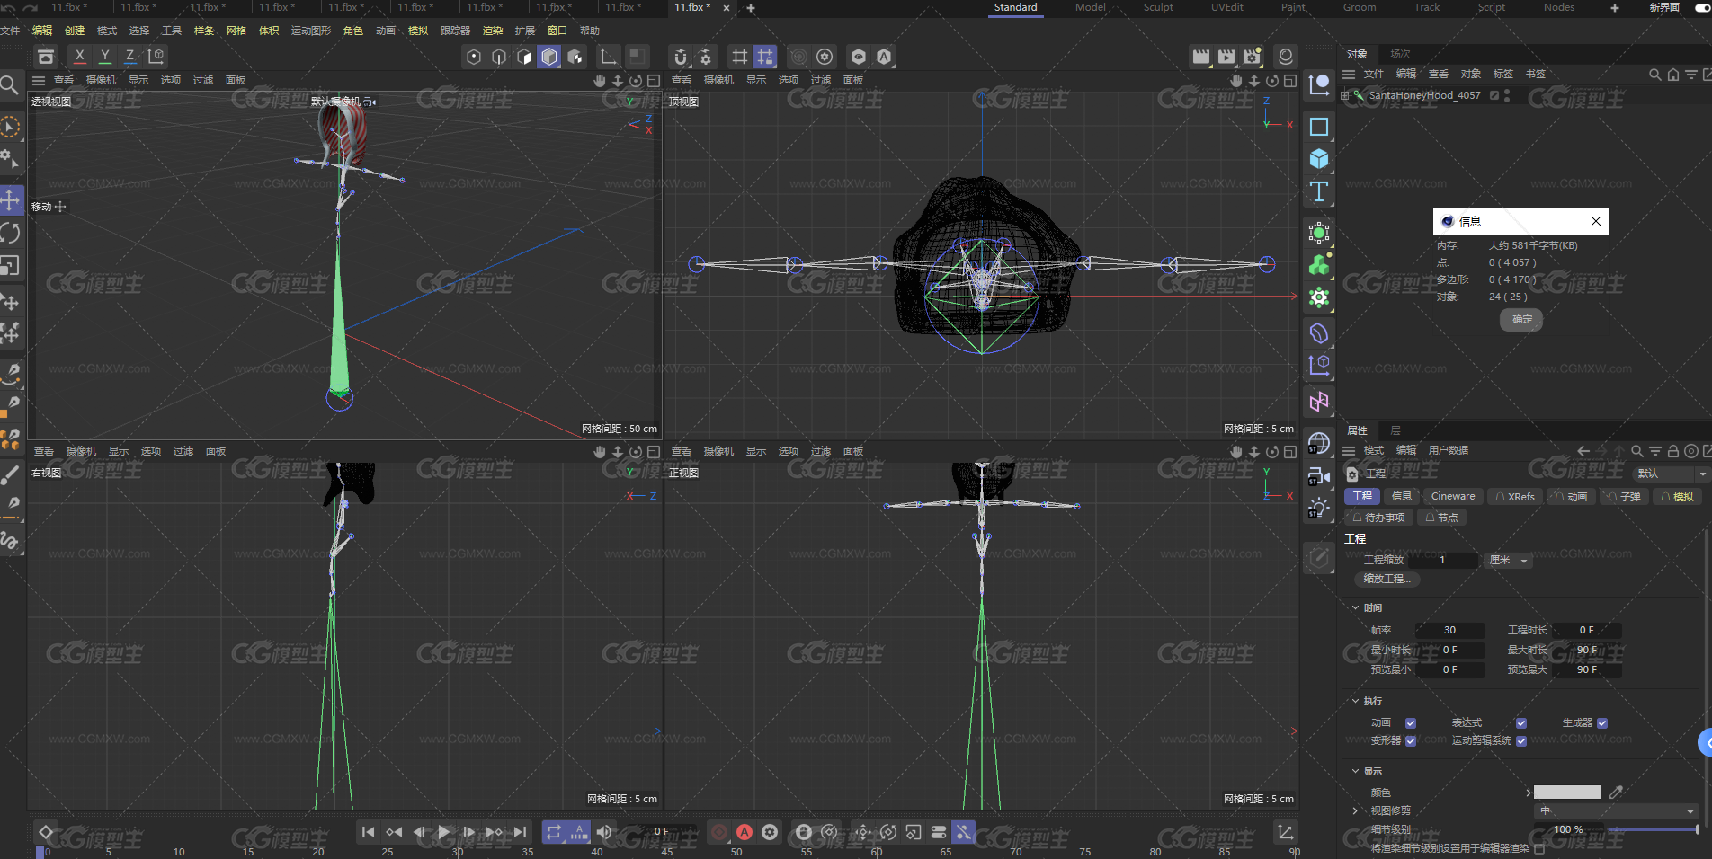Enable 将渲染细节级别设置用于编辑器渲染 checkbox
This screenshot has width=1712, height=859.
click(x=1539, y=848)
